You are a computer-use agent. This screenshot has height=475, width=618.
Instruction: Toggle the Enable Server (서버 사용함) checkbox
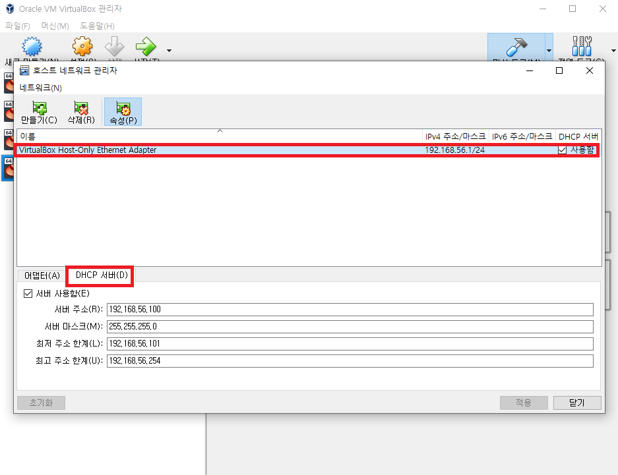click(x=28, y=294)
